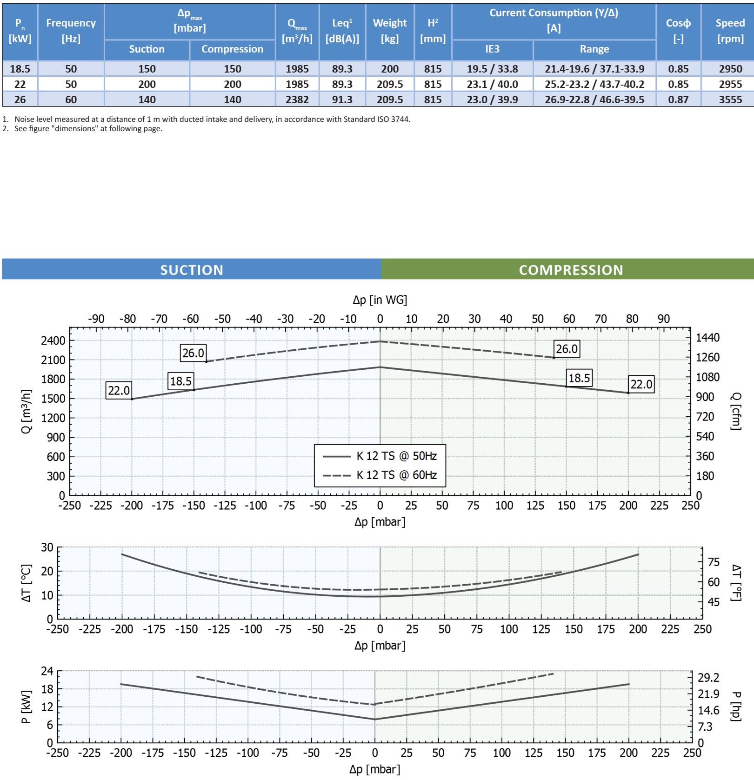Click the Current Consumption (Y/Δ) header
Image resolution: width=754 pixels, height=780 pixels.
[554, 20]
